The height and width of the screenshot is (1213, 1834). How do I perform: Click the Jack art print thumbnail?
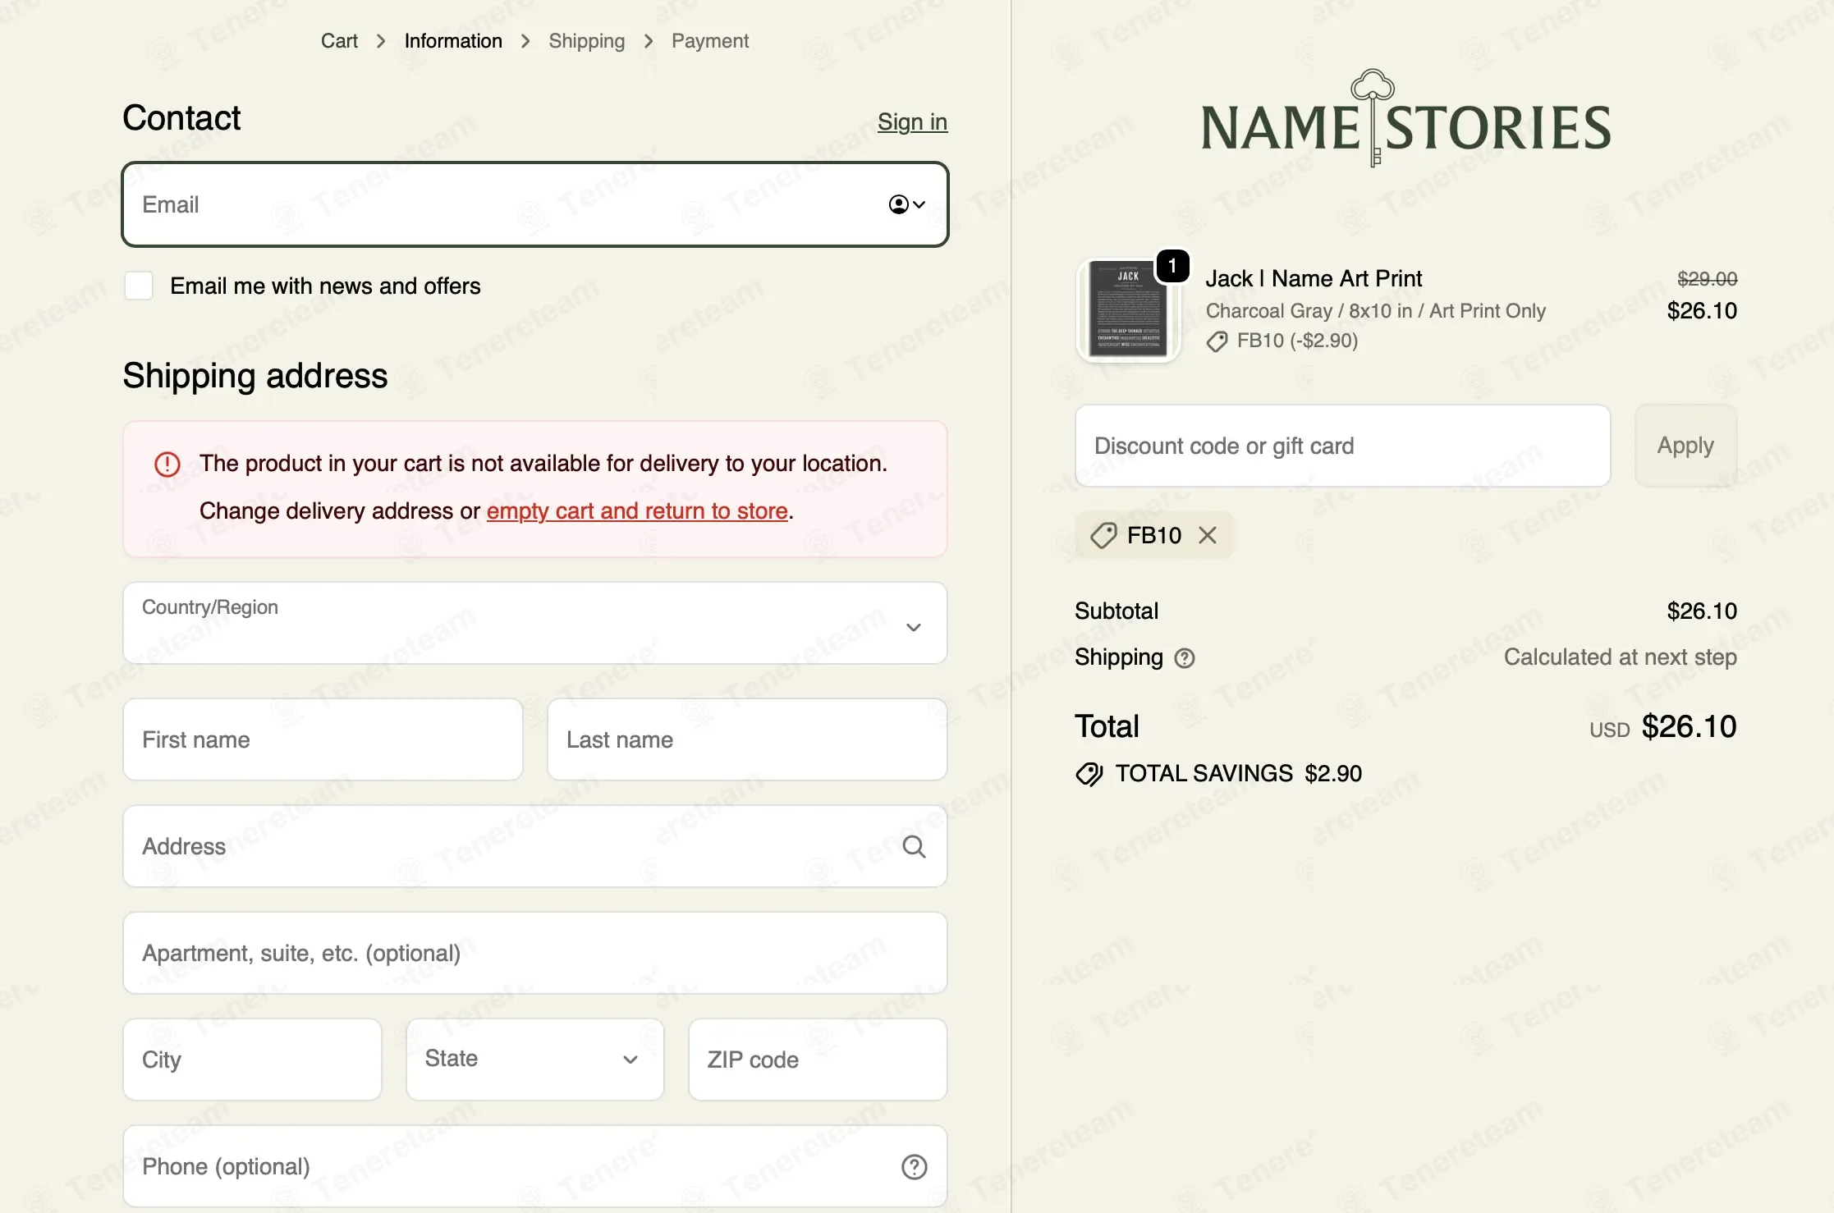(x=1128, y=310)
